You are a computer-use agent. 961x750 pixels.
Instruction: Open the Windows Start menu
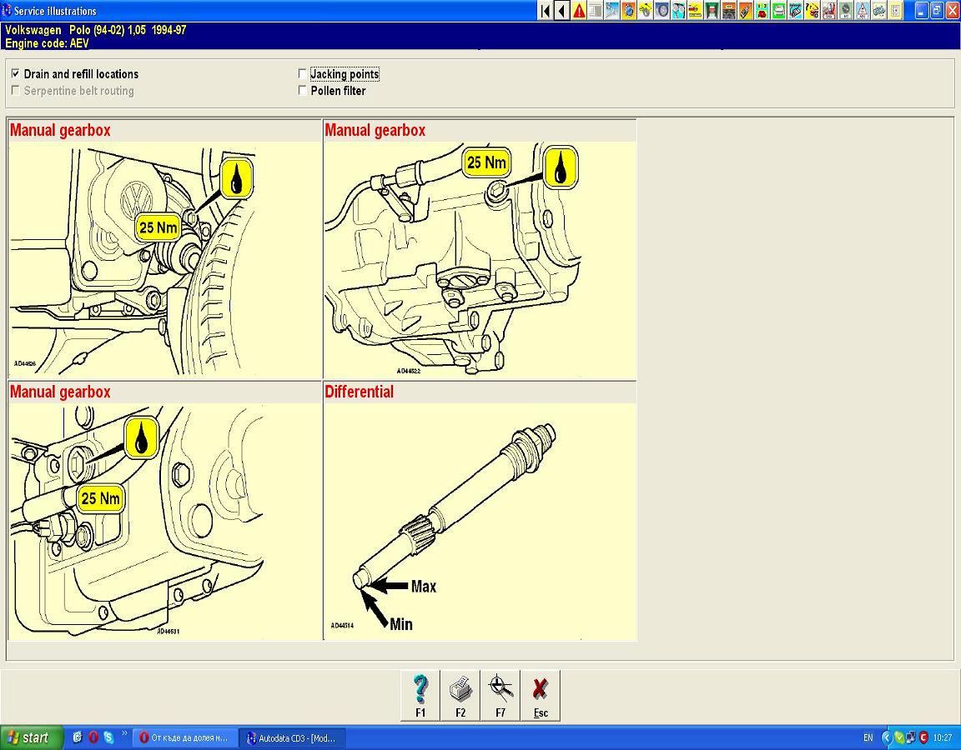click(x=32, y=737)
